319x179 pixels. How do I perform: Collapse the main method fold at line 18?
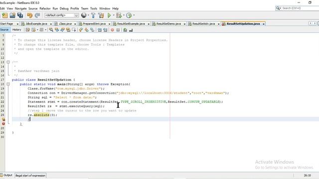pyautogui.click(x=8, y=84)
